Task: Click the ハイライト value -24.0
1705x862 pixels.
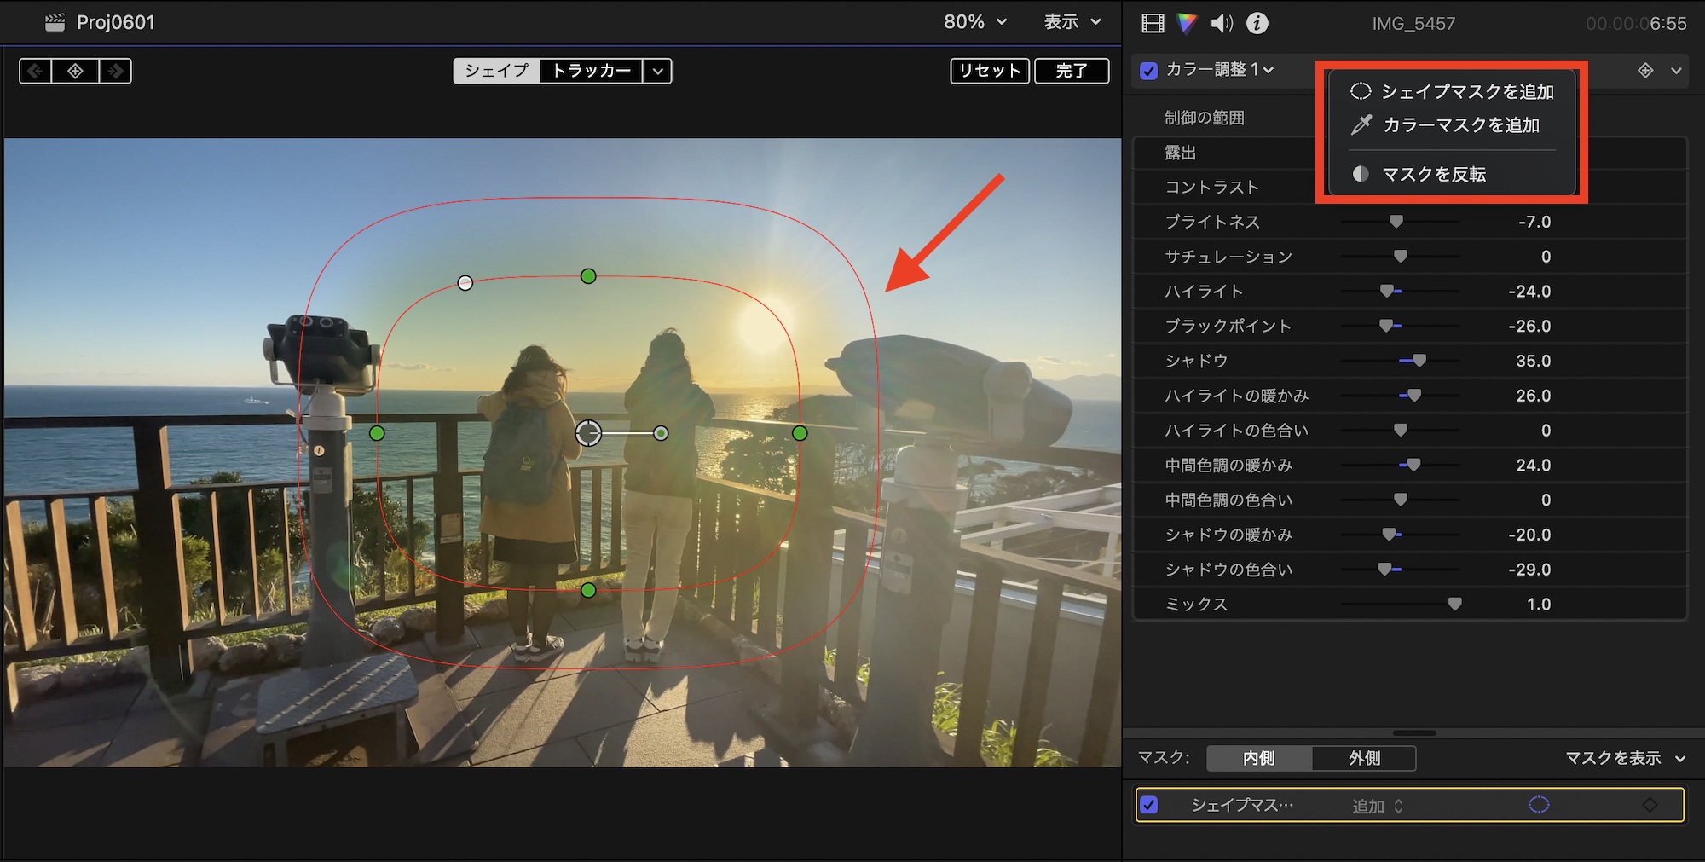Action: click(1529, 292)
